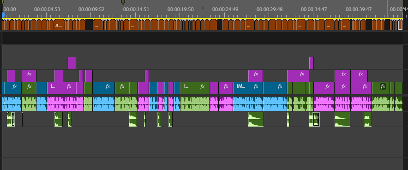Click fx badge on the first blue video clip
Screen dimensions: 408x170
[x=15, y=86]
